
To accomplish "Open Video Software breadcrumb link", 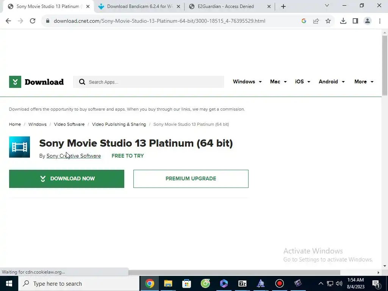I will pyautogui.click(x=69, y=124).
